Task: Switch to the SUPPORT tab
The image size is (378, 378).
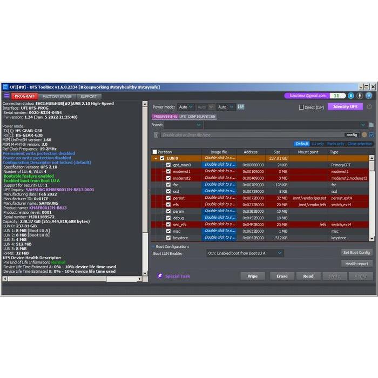Action: [x=89, y=97]
